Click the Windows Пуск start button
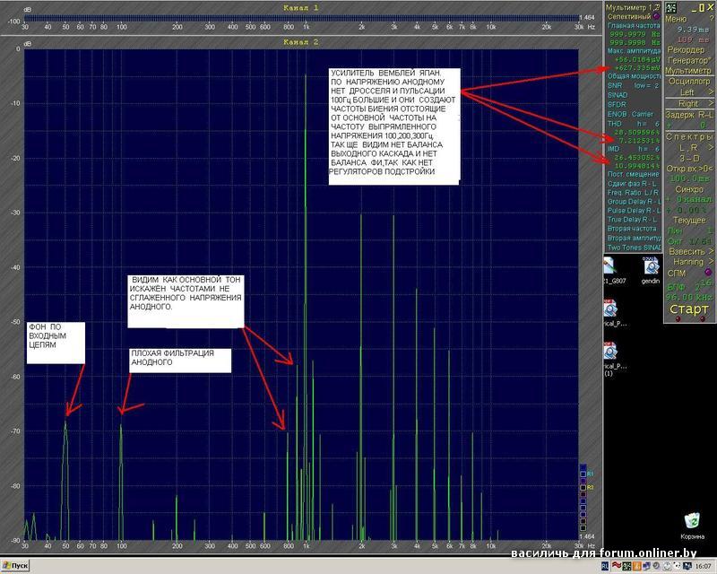This screenshot has width=717, height=574. [15, 566]
